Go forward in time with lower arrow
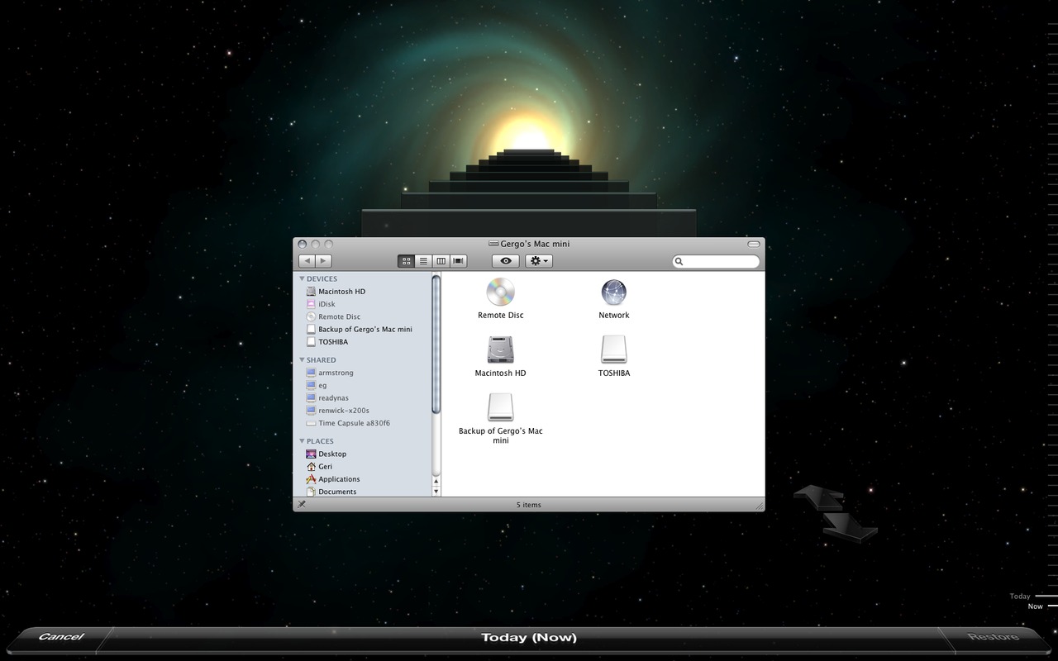 pyautogui.click(x=851, y=527)
